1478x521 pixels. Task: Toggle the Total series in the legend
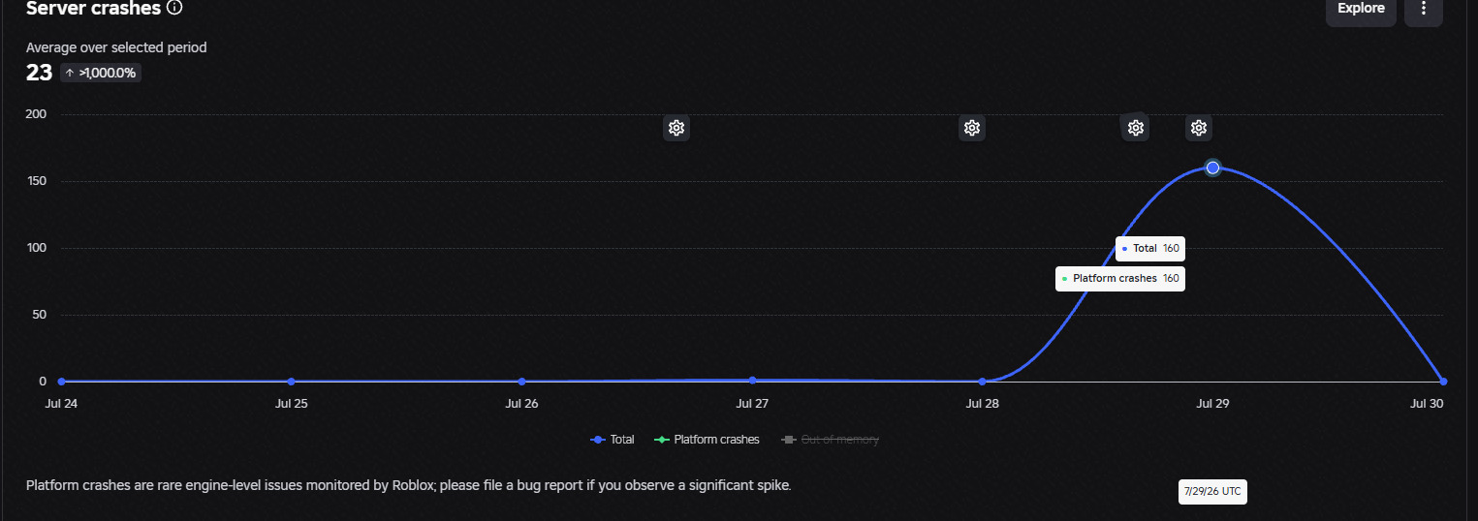(613, 440)
